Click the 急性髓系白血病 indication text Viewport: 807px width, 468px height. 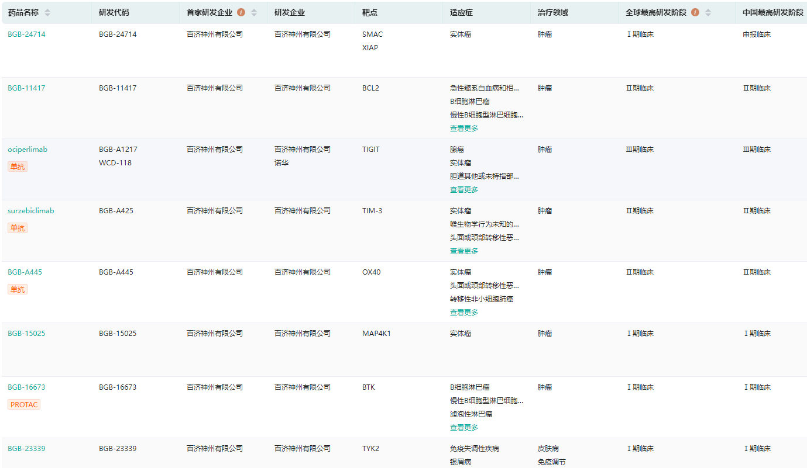(x=485, y=88)
